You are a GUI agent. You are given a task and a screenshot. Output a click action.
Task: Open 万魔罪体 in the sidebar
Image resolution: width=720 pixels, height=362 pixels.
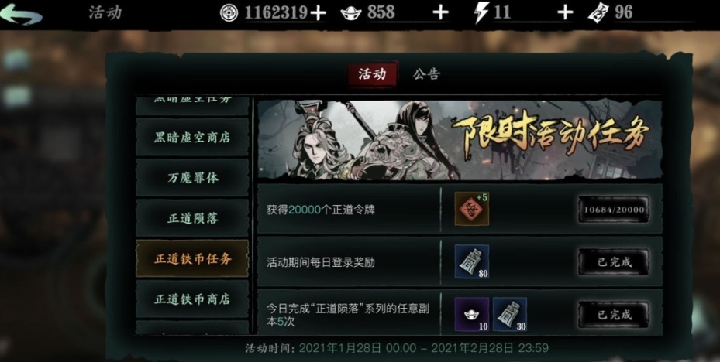pos(192,177)
